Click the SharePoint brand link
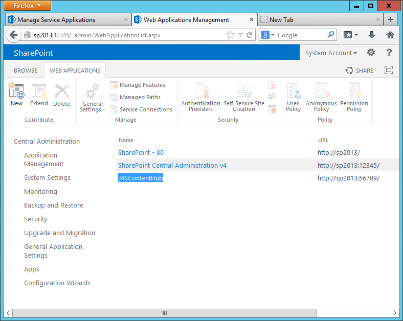 33,53
